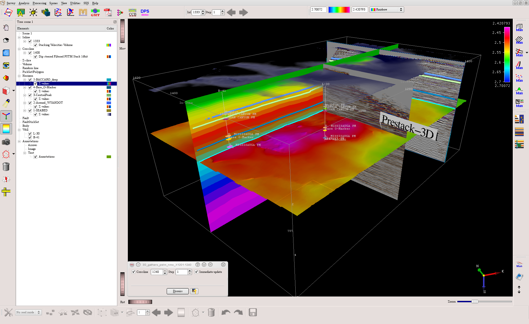Increment the Inl 1333 spinner

pos(203,11)
